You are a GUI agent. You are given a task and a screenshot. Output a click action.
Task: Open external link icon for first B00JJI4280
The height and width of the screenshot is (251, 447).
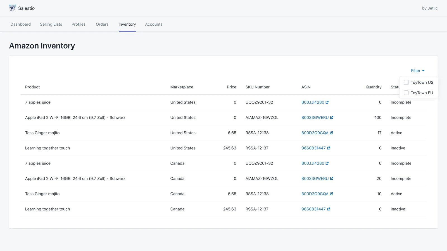327,102
